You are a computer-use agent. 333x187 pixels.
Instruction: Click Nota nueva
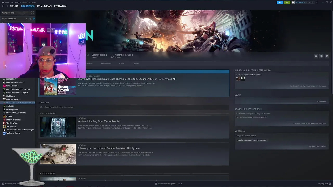[x=321, y=101]
